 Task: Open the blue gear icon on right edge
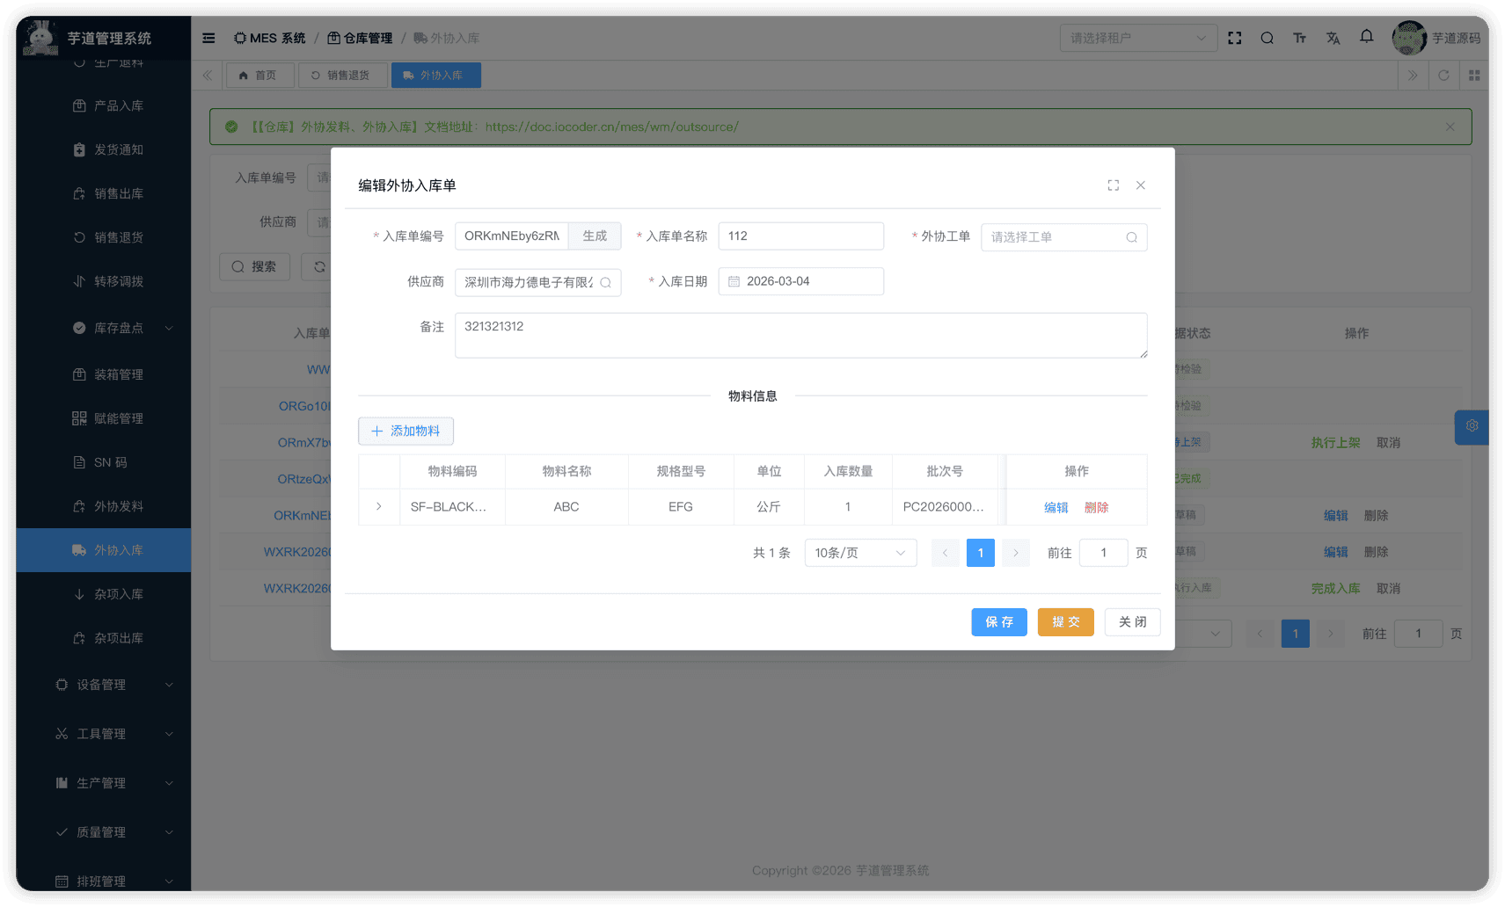pyautogui.click(x=1471, y=426)
